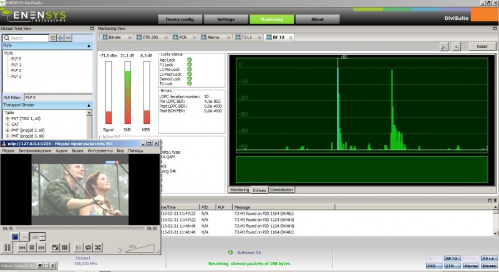Image resolution: width=499 pixels, height=272 pixels.
Task: Toggle shuffle mode in VLC controls
Action: [98, 247]
